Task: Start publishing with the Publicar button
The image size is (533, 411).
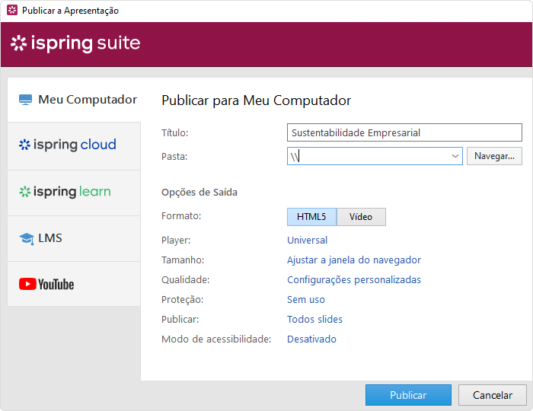Action: click(408, 395)
